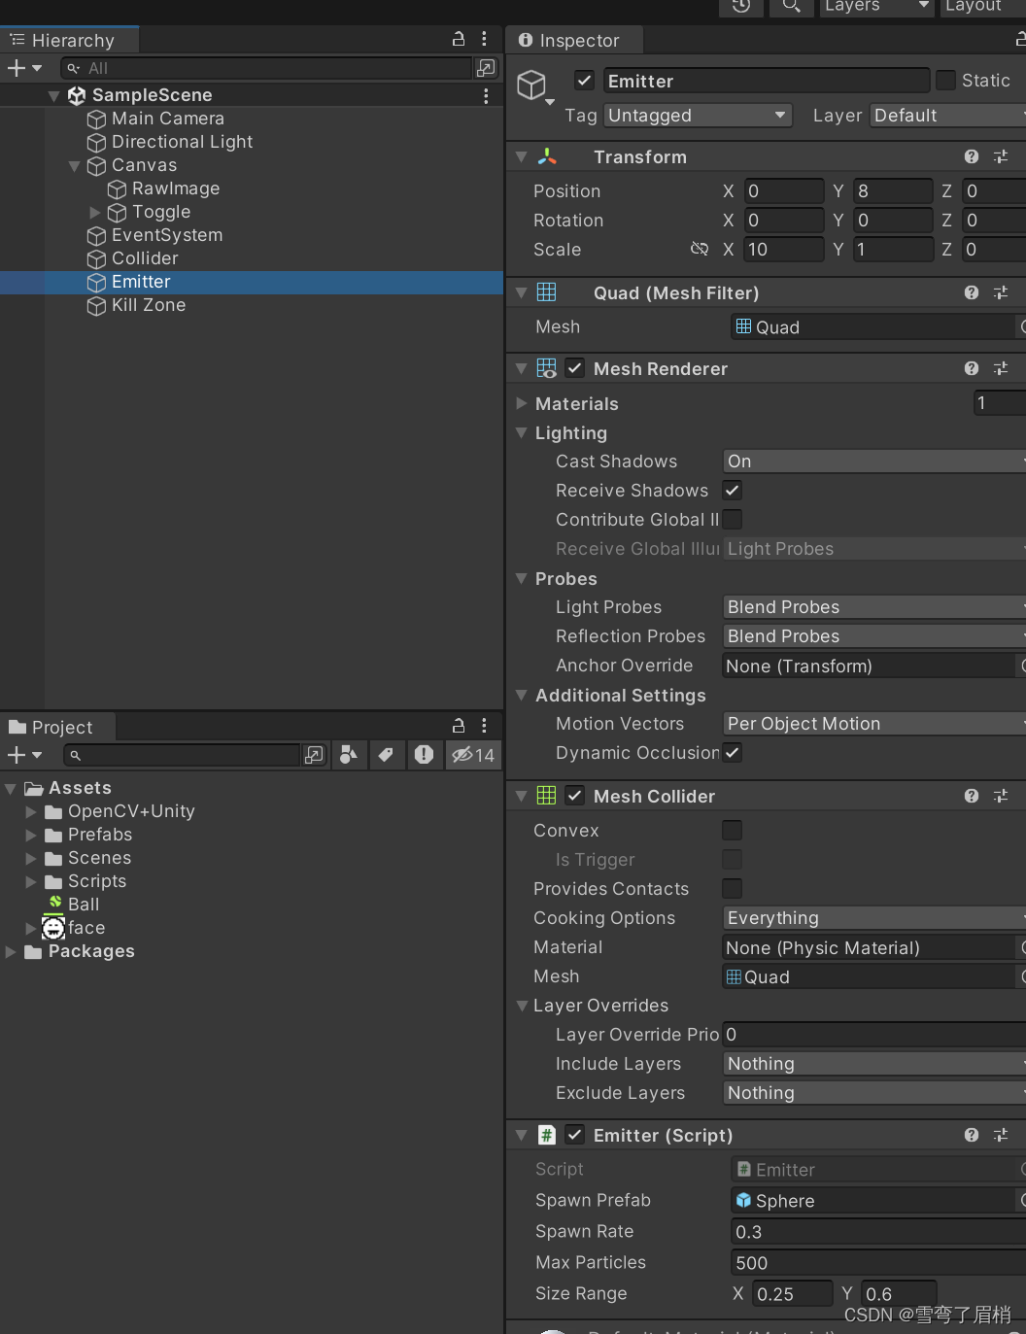Click the Max Particles value field
1026x1334 pixels.
click(x=878, y=1262)
